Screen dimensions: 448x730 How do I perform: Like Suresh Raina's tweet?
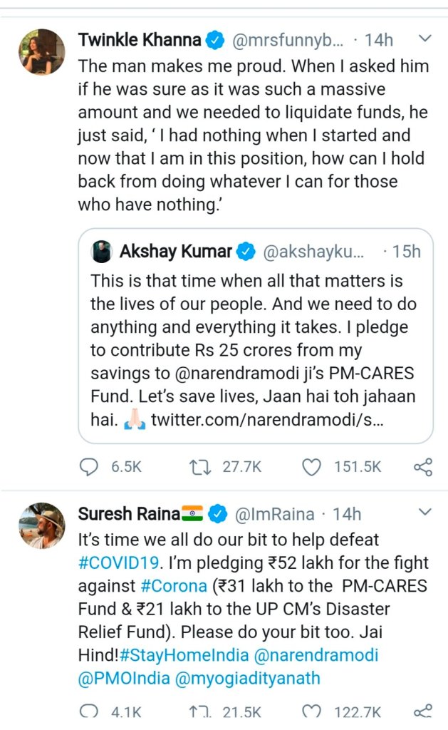(312, 712)
